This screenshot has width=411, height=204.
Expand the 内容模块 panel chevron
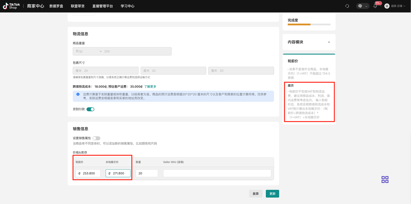329,42
